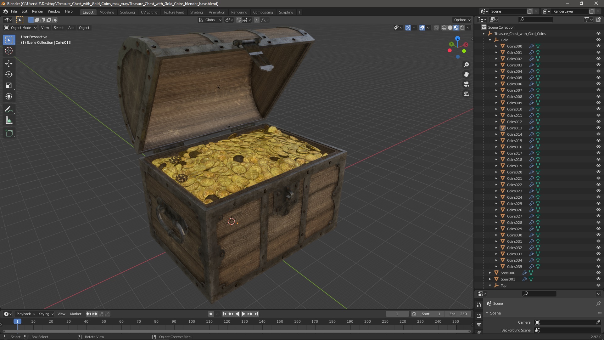This screenshot has height=340, width=604.
Task: Open the viewport Add menu
Action: pyautogui.click(x=71, y=28)
